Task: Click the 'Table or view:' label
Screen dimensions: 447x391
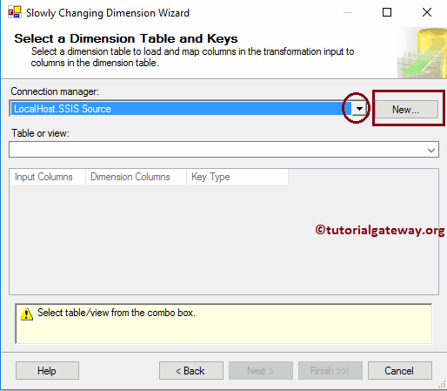Action: [x=40, y=133]
